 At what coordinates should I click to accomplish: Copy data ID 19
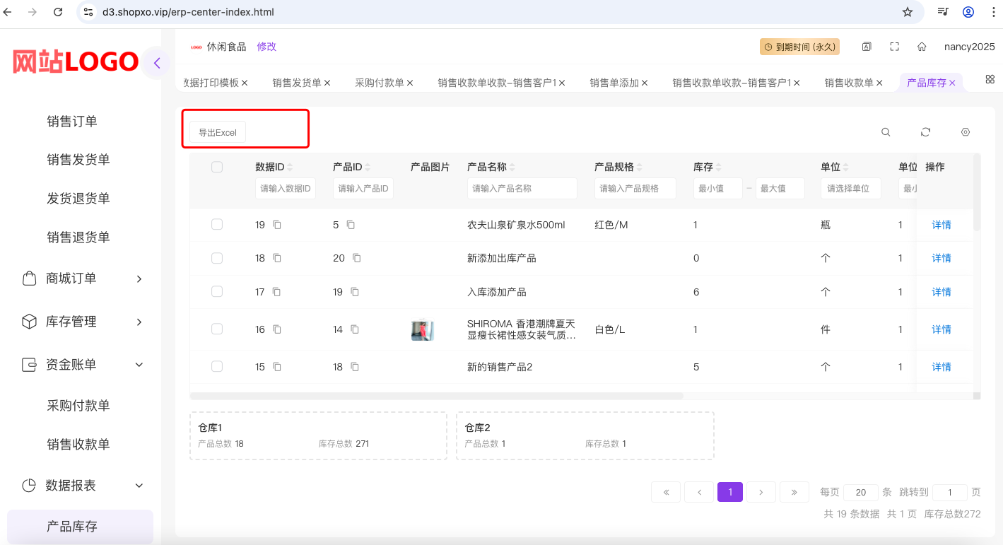[x=277, y=225]
